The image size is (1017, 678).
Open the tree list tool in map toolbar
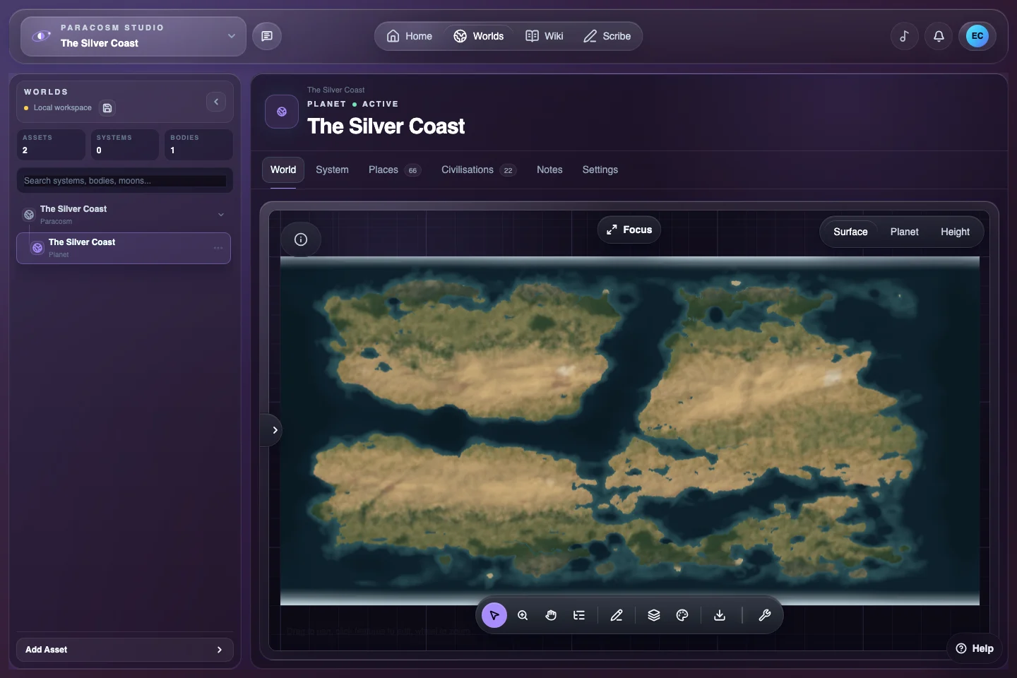click(x=579, y=615)
